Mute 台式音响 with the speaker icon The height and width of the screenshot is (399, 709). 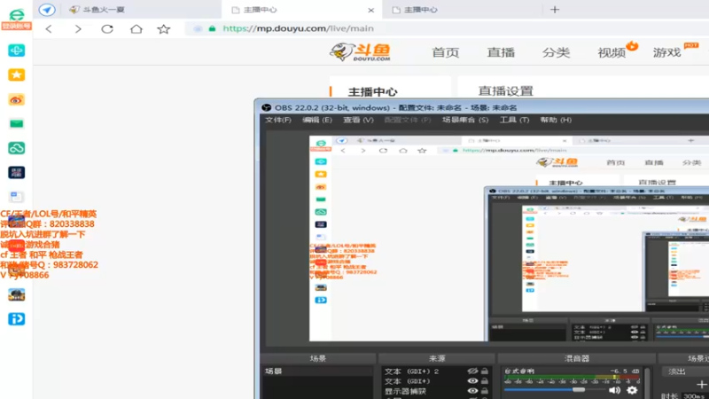614,390
